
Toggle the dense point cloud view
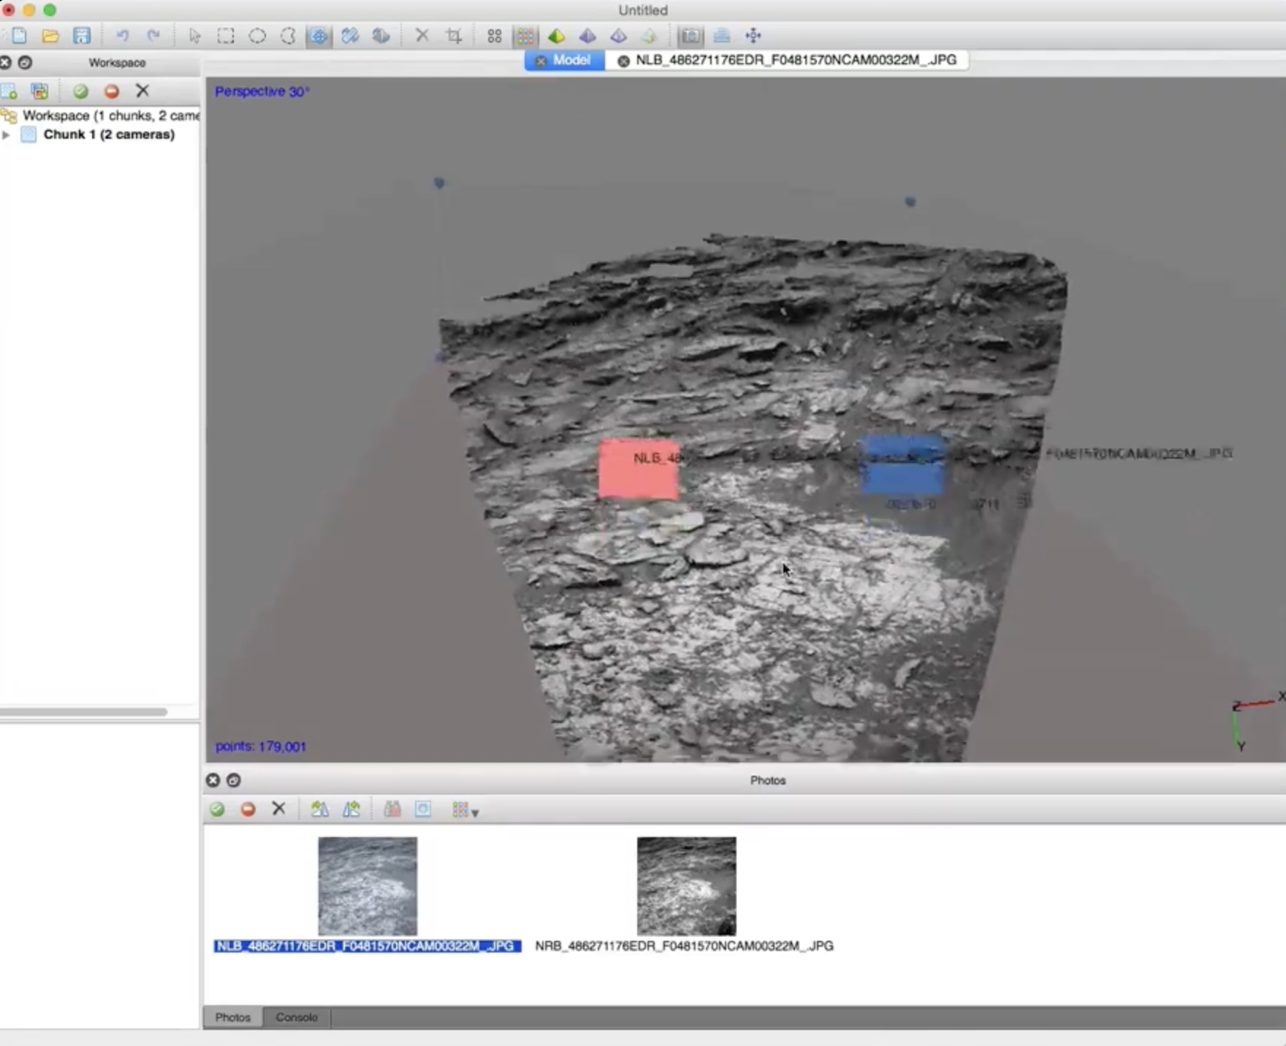525,36
